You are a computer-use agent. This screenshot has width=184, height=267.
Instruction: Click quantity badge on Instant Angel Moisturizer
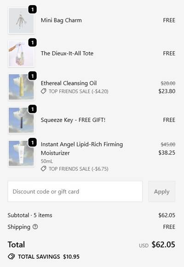click(33, 142)
